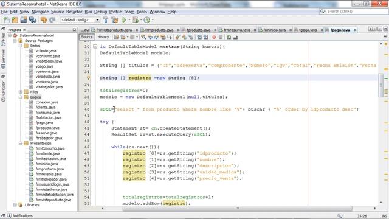Click the Open Project toolbar icon
389x219 pixels.
pyautogui.click(x=24, y=20)
